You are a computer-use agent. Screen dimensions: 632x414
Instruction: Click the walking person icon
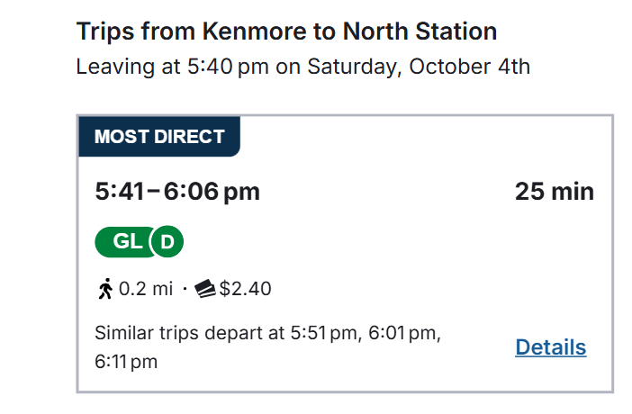click(x=105, y=289)
